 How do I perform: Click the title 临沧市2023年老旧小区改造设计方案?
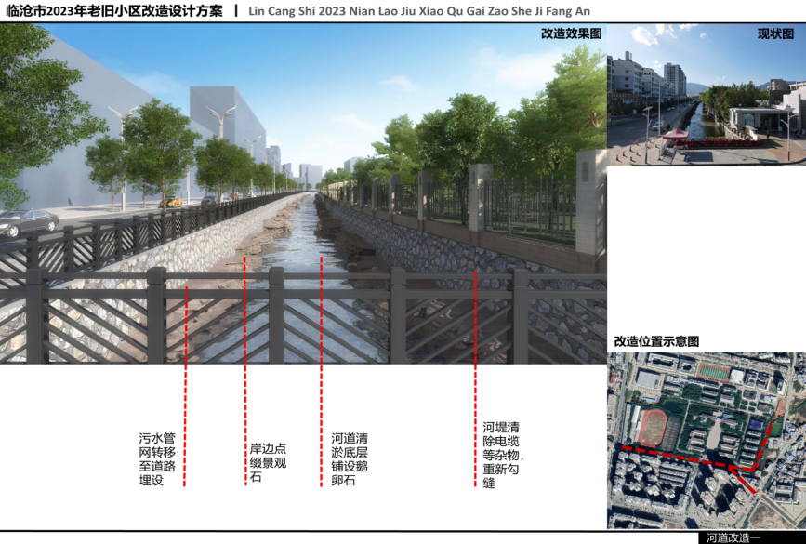[114, 11]
